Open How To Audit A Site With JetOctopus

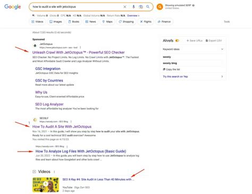(x=62, y=127)
